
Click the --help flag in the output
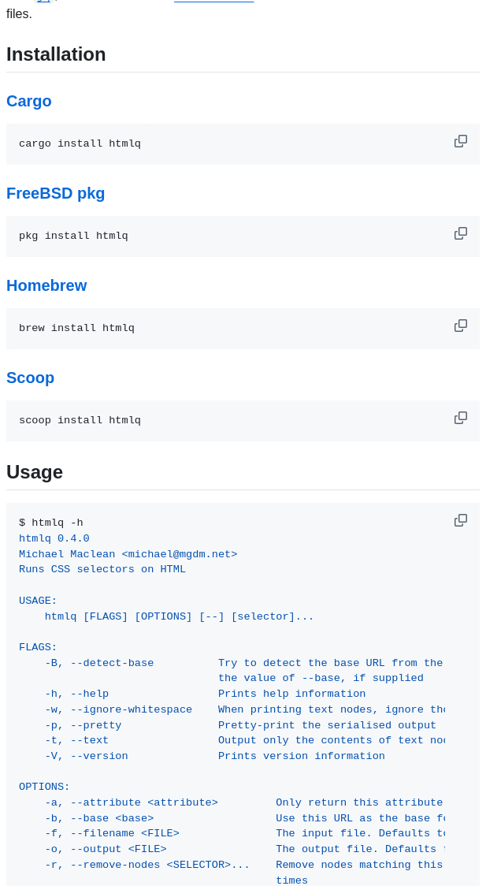click(88, 694)
